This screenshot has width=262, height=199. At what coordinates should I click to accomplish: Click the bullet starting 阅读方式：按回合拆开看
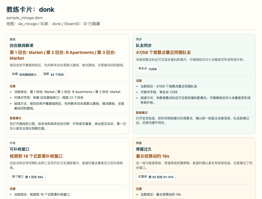tap(69, 106)
